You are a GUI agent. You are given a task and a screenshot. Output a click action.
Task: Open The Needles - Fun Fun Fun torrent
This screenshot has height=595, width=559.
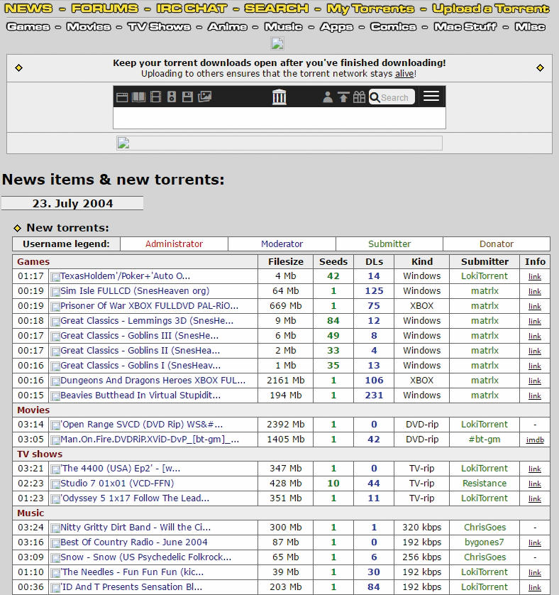133,572
